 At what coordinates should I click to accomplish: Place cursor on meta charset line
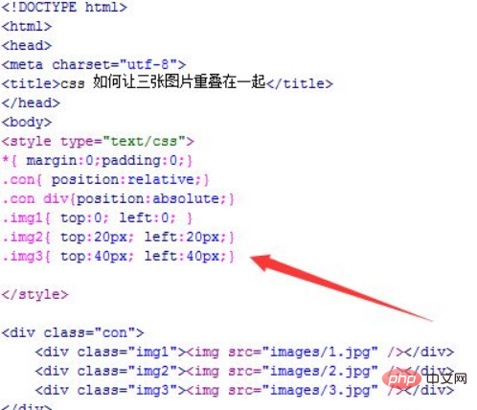point(94,65)
